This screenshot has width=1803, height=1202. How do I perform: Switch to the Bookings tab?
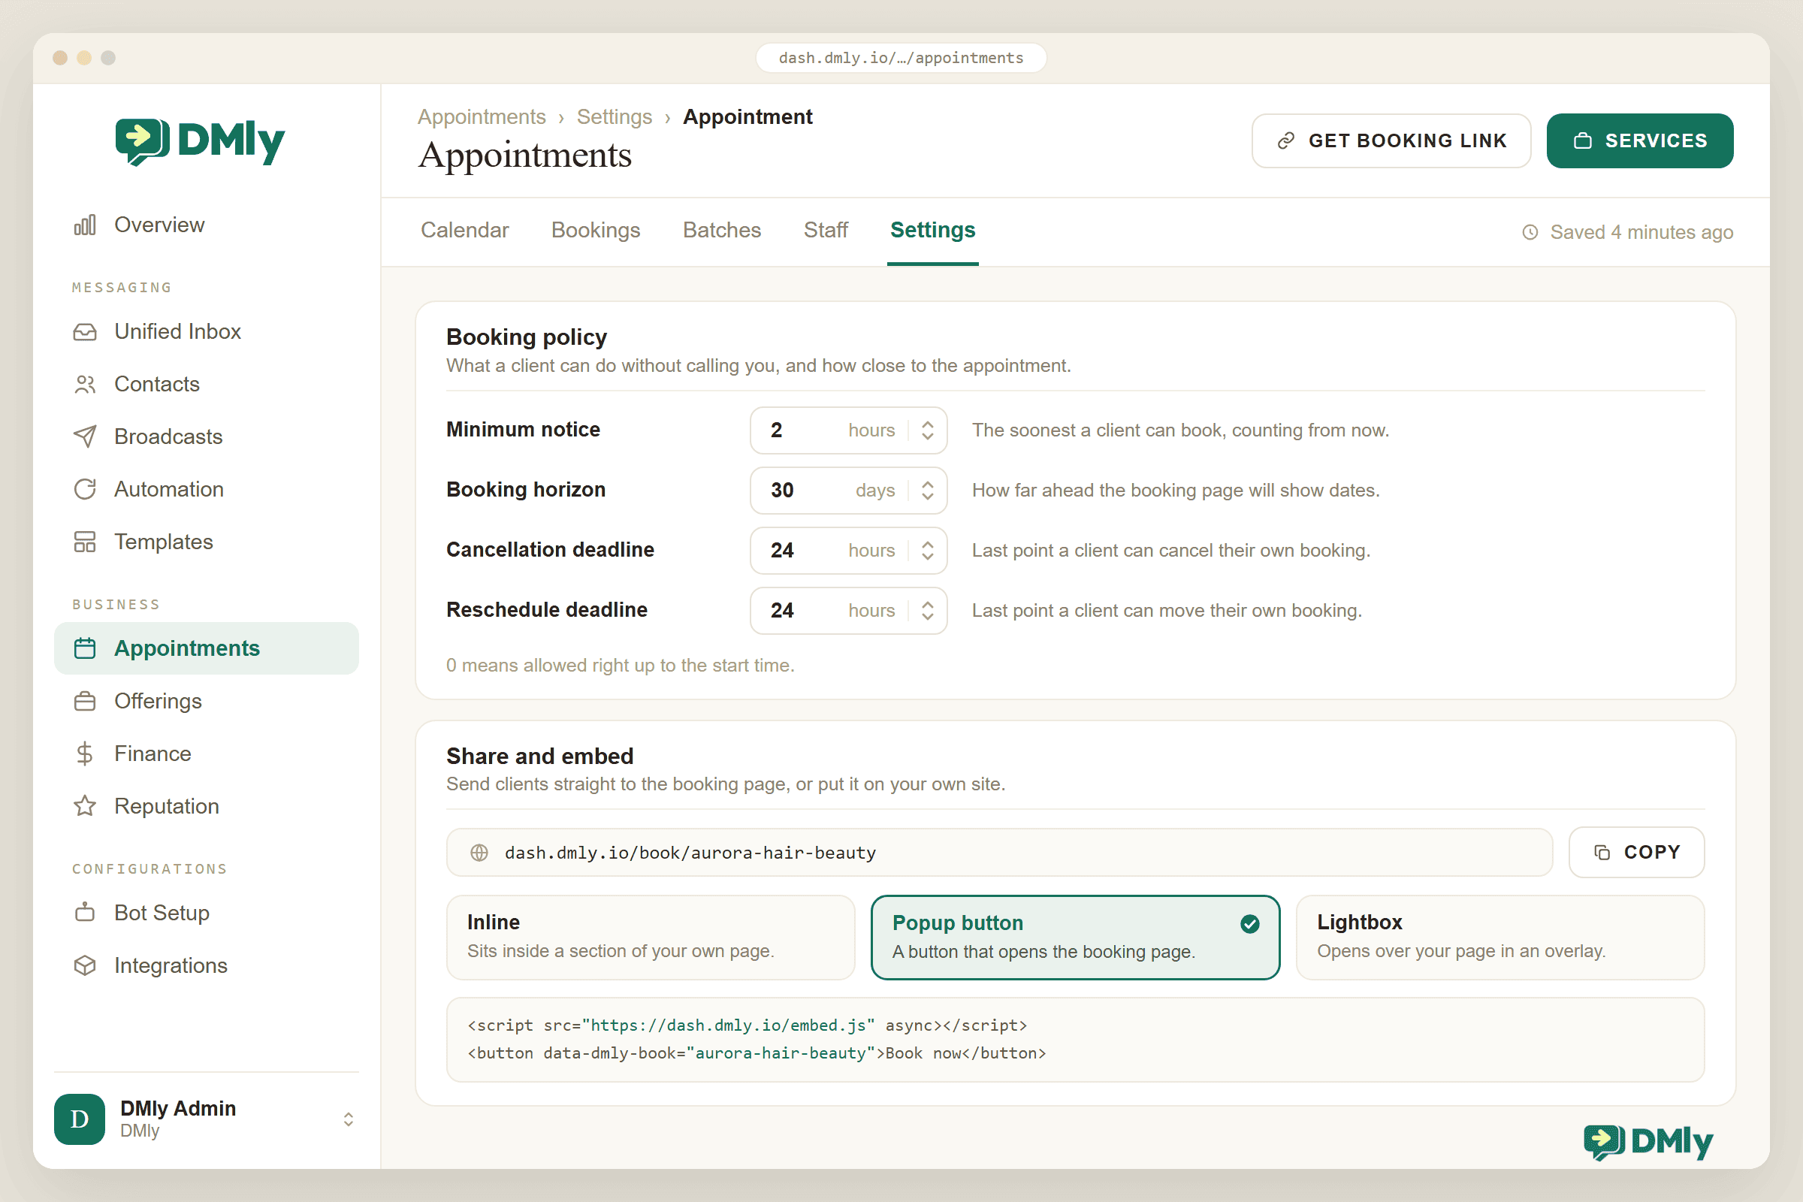(x=596, y=230)
